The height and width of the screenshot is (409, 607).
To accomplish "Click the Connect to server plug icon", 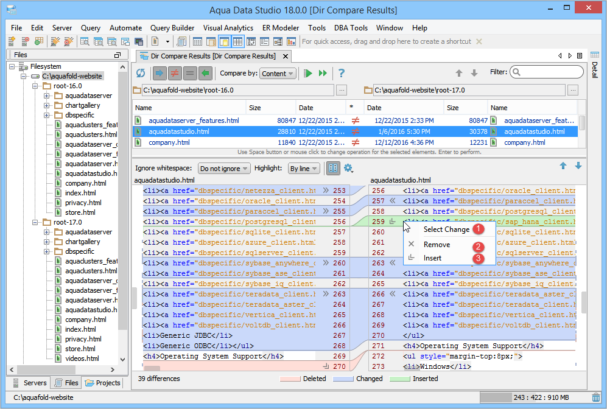I will [55, 41].
